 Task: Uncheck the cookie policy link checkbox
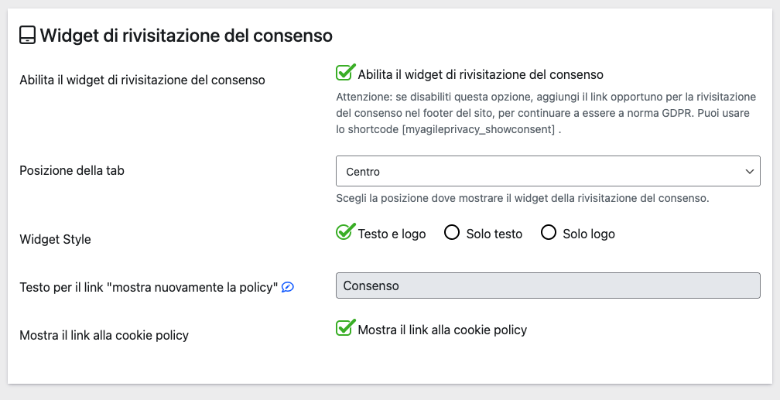click(344, 329)
